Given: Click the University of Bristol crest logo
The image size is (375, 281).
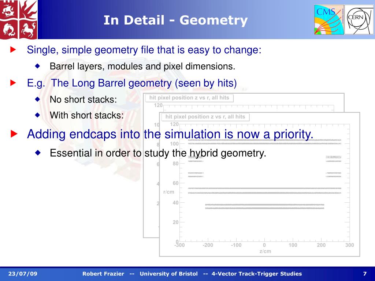Looking at the screenshot, I should (19, 19).
